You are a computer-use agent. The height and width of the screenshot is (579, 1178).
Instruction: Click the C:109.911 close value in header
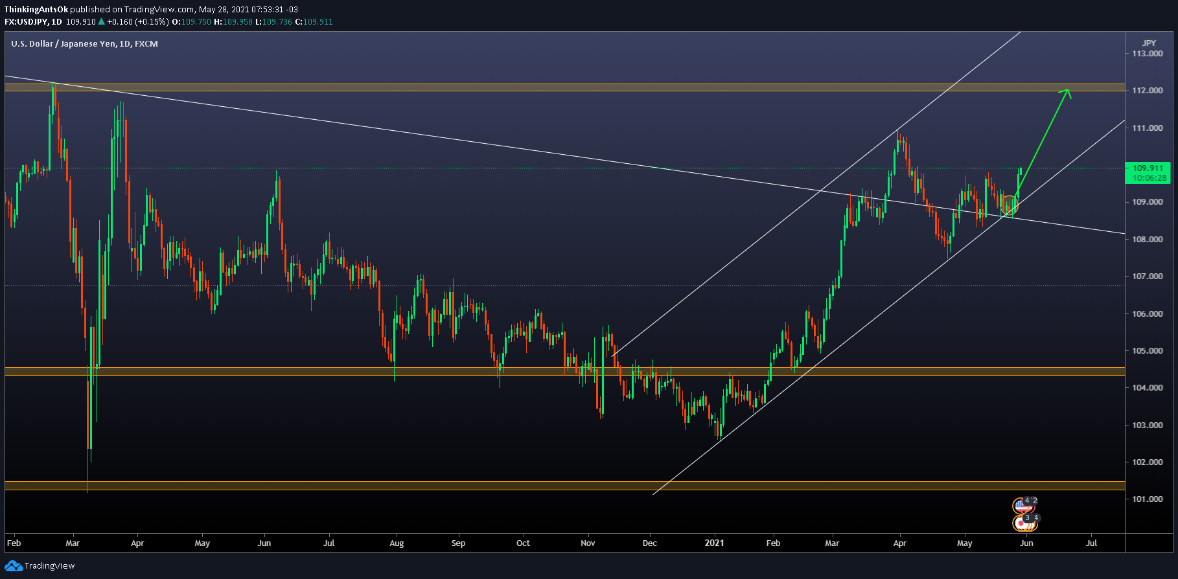(314, 22)
